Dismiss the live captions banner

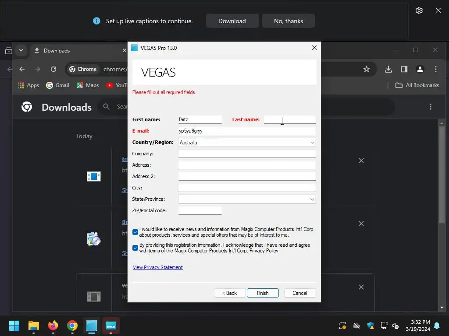(438, 10)
